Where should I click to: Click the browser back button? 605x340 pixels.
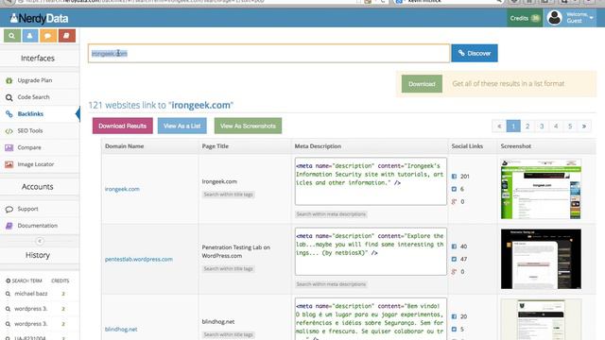point(9,2)
